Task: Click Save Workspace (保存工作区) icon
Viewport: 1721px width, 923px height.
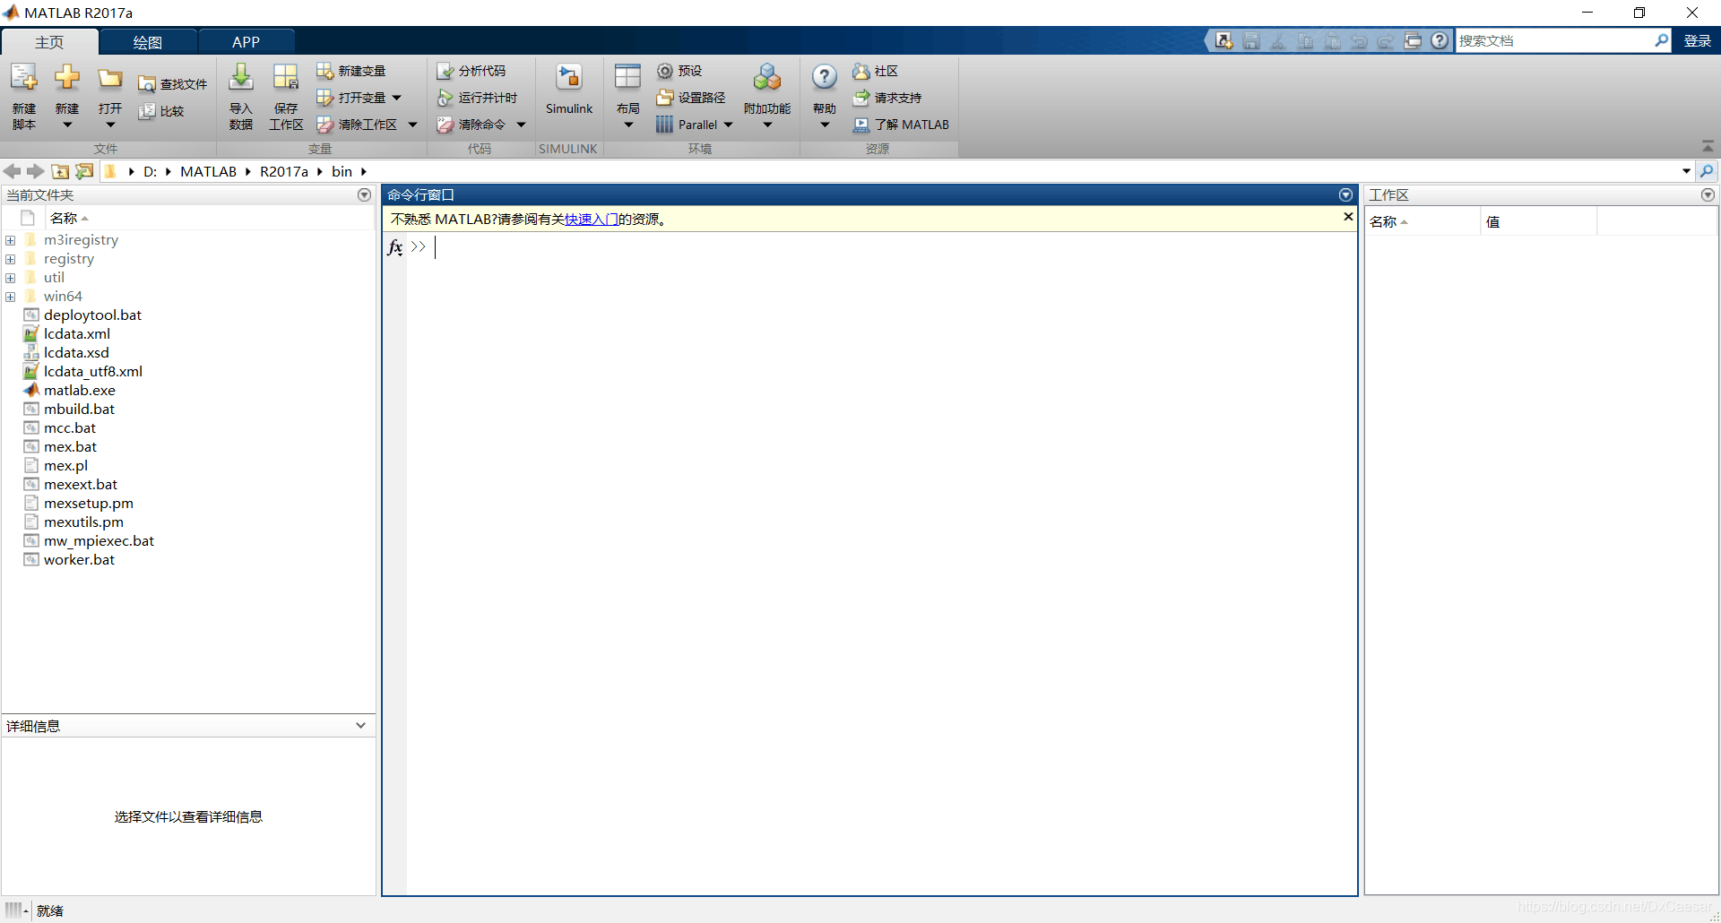Action: coord(286,78)
